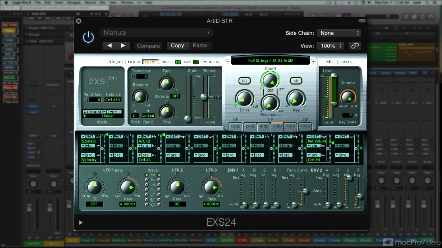Select the LP 6dB filter type
Image resolution: width=442 pixels, height=248 pixels.
click(x=291, y=126)
